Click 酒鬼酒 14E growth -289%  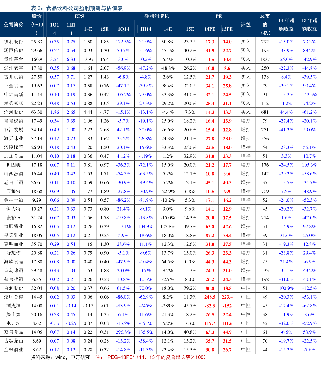pos(168,306)
